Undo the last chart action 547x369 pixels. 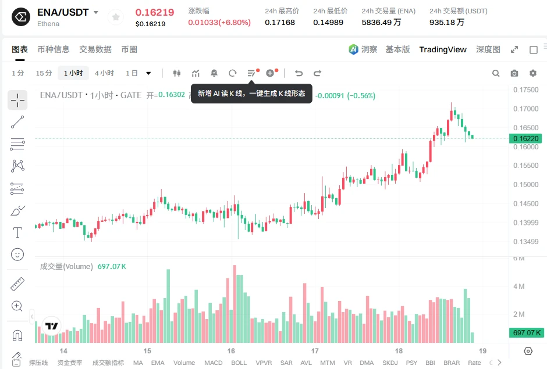(x=299, y=73)
